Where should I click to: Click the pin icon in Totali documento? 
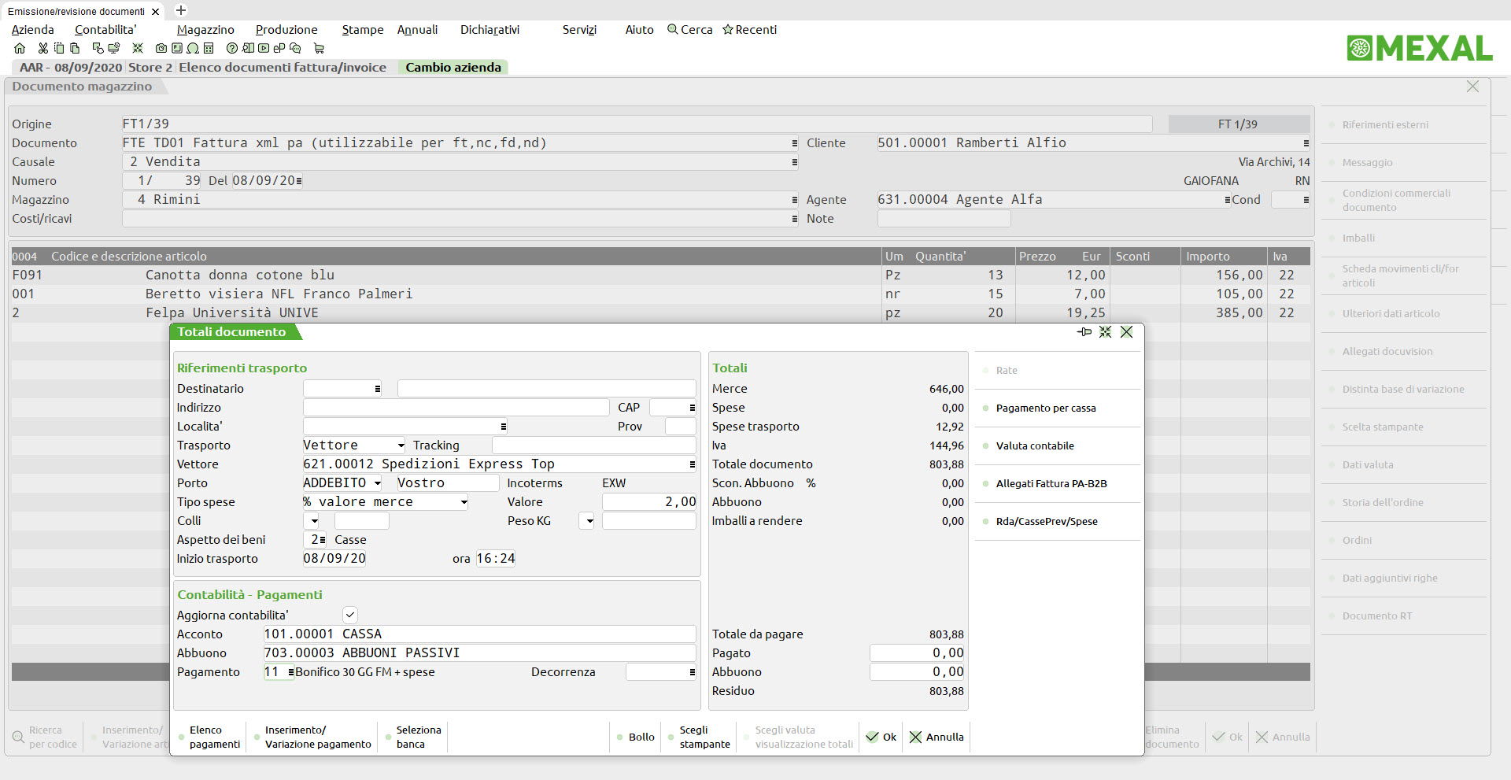[x=1084, y=332]
